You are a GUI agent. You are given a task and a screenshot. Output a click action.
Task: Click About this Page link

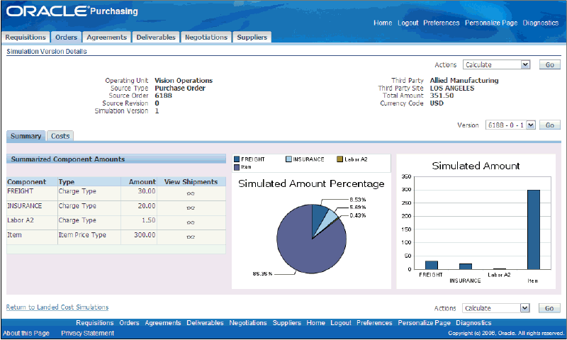tap(26, 333)
